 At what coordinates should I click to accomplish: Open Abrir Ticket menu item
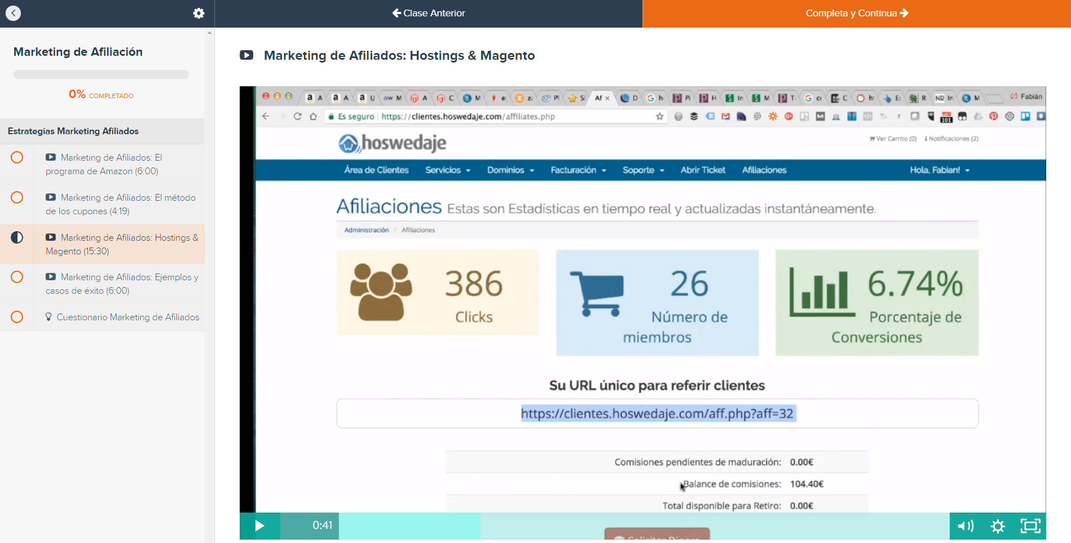[703, 170]
